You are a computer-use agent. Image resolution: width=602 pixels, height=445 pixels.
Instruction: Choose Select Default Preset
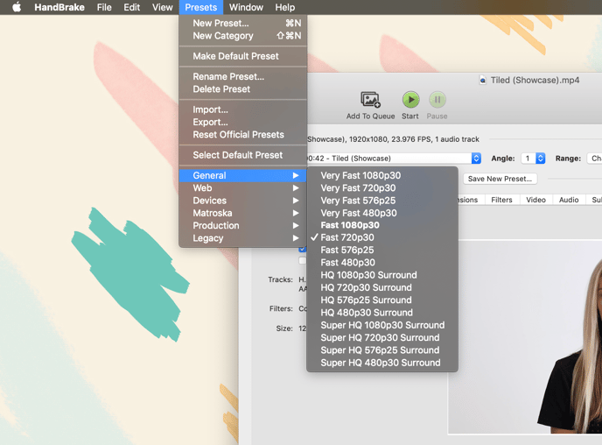pos(242,155)
